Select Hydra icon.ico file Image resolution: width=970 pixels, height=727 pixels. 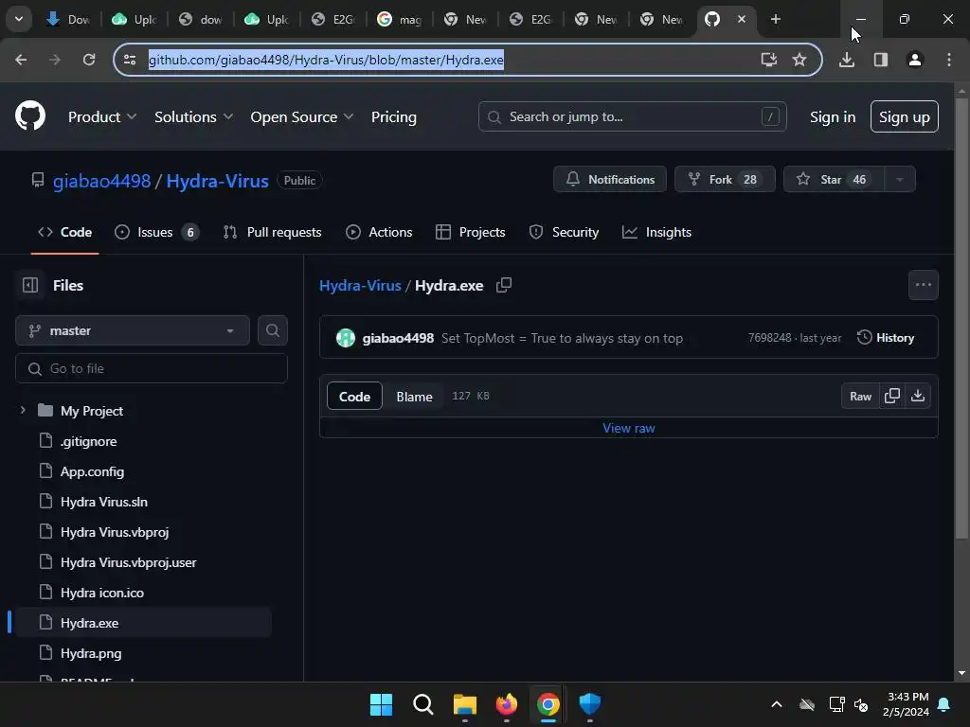[102, 593]
